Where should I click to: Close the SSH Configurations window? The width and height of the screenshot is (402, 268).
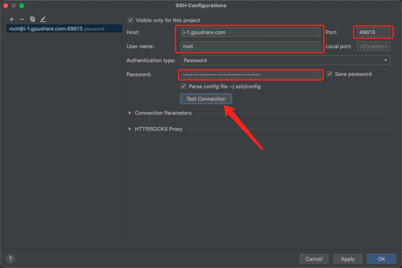point(6,5)
